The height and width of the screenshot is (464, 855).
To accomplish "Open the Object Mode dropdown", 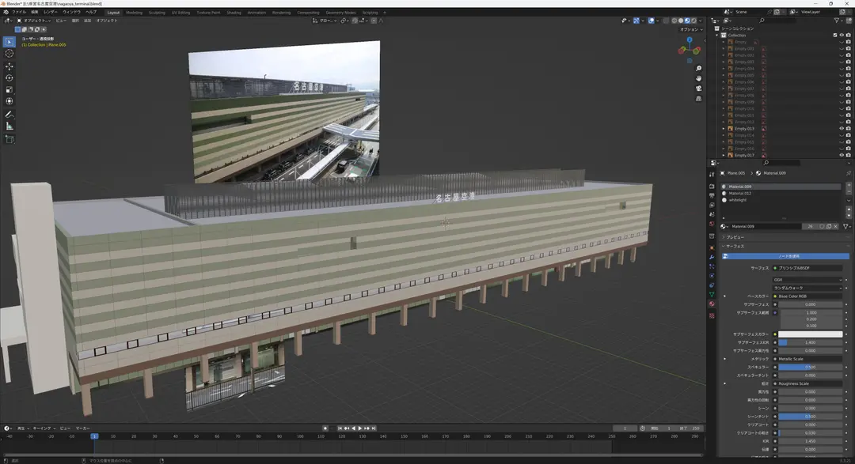I will pyautogui.click(x=34, y=21).
